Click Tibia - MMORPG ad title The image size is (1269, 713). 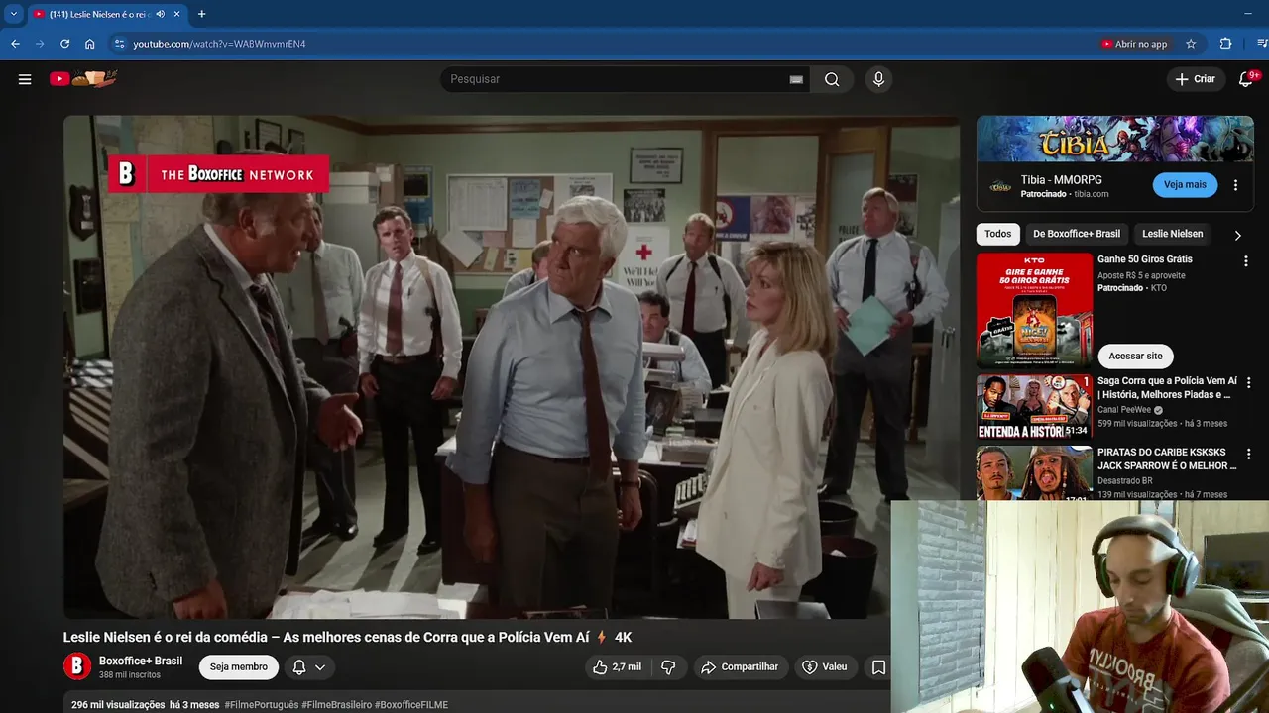coord(1062,180)
